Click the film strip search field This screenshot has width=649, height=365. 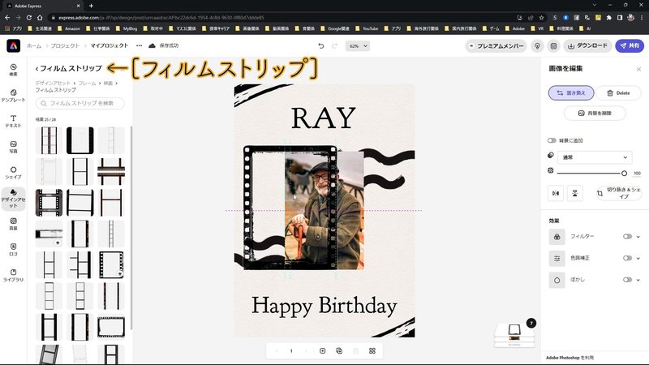tap(80, 103)
